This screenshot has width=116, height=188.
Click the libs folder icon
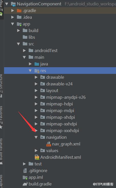coord(25,37)
